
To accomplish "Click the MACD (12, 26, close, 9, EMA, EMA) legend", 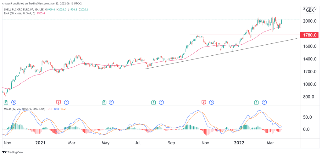I will click(25, 109).
